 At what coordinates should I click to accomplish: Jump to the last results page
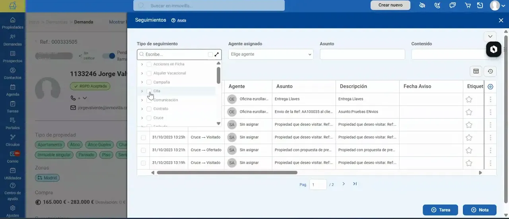pyautogui.click(x=355, y=184)
